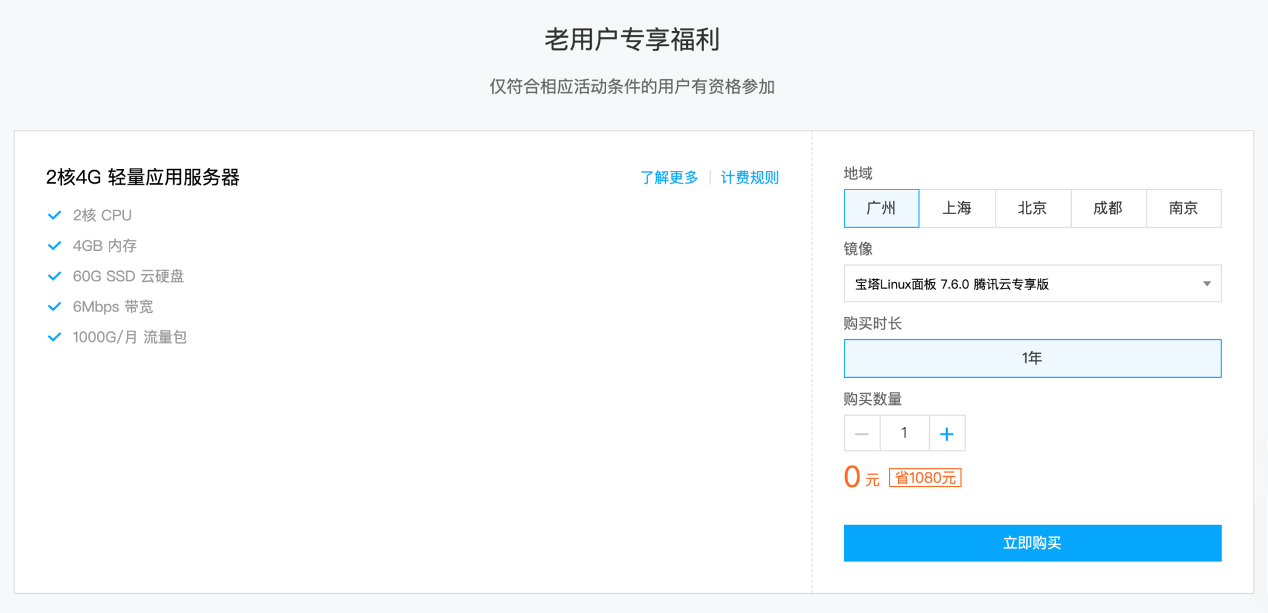This screenshot has height=613, width=1268.
Task: Pick the 成都 region
Action: click(1108, 208)
